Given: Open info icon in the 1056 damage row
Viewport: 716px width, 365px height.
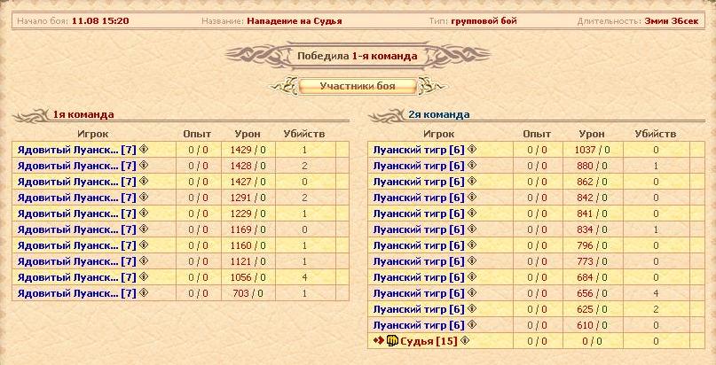Looking at the screenshot, I should click(144, 276).
